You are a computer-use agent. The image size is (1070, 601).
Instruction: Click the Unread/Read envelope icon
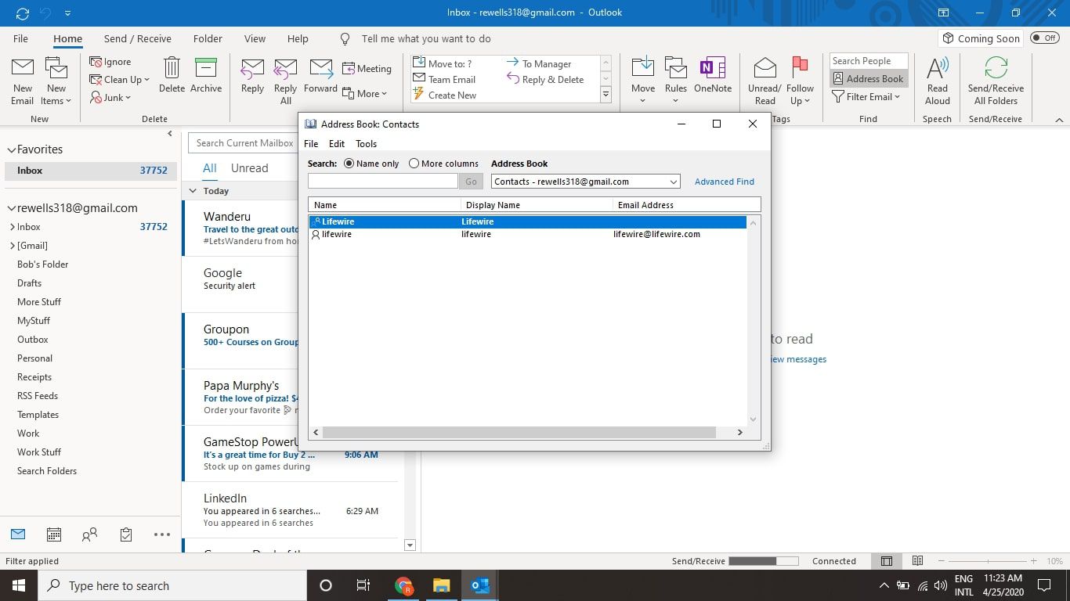click(x=765, y=68)
